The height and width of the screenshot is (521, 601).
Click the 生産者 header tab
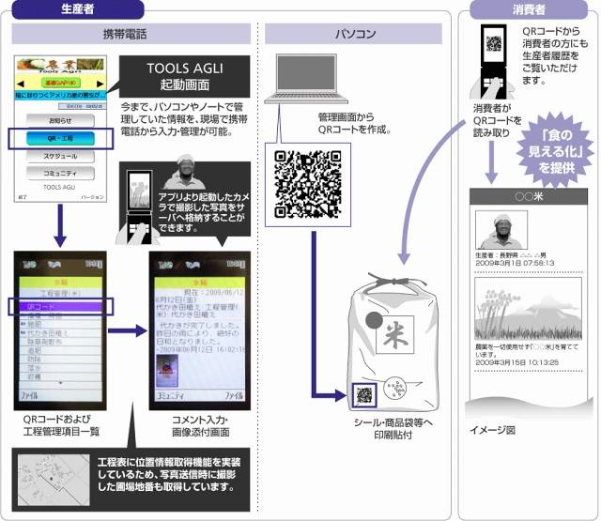pos(78,9)
